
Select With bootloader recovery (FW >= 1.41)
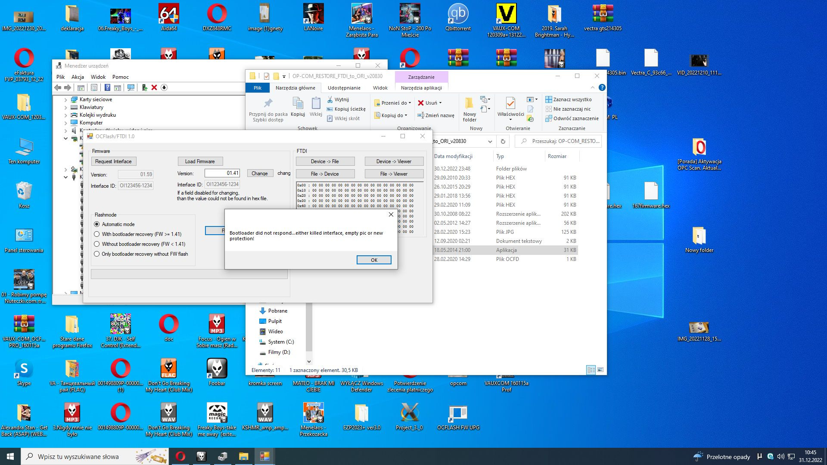tap(137, 234)
